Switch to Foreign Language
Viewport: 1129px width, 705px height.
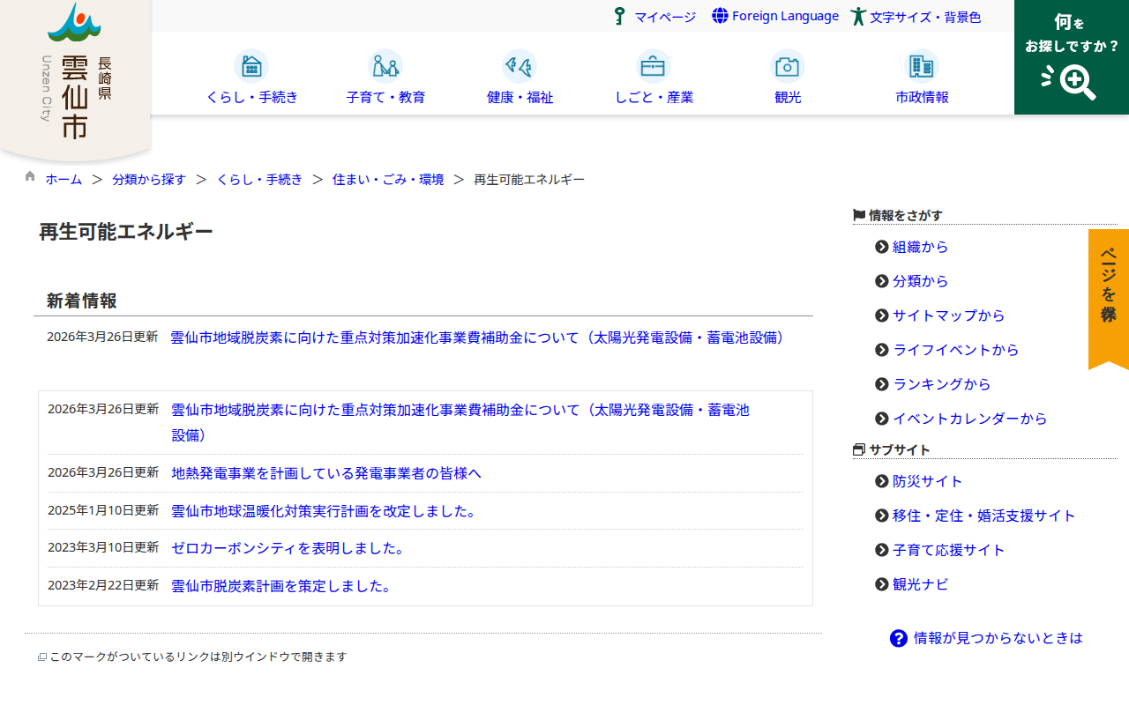[x=775, y=16]
